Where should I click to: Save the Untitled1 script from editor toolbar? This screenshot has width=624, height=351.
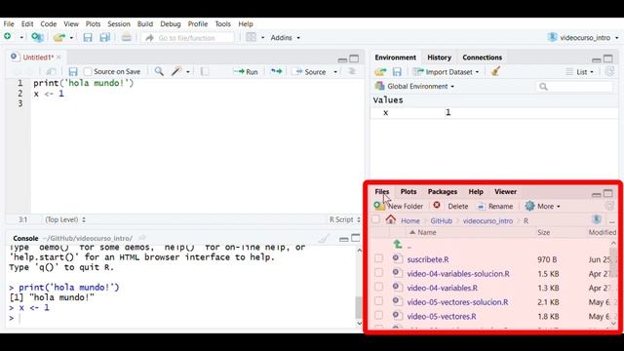click(73, 71)
